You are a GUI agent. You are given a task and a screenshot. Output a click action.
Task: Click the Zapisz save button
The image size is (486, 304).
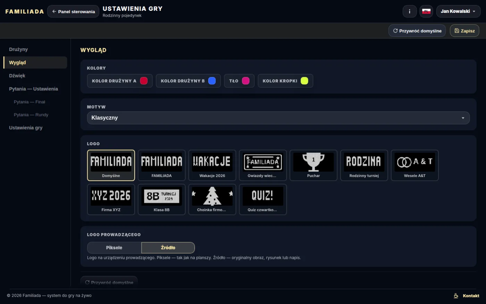click(464, 31)
